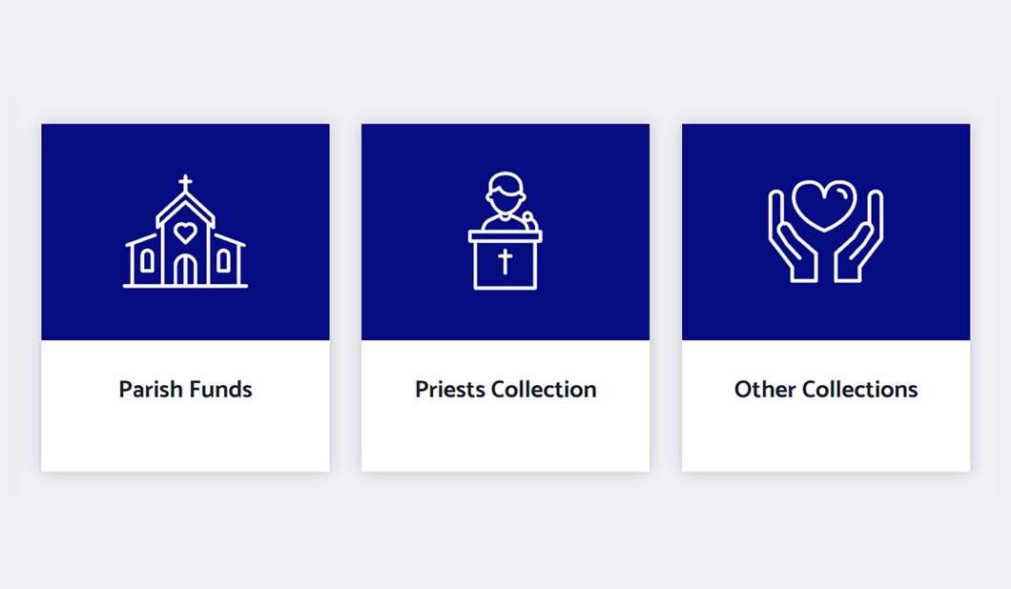Click the priest at pulpit icon
The image size is (1011, 589).
(505, 231)
